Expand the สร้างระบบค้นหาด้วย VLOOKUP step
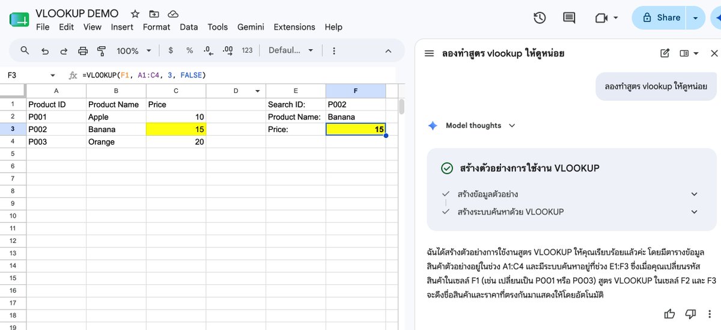 (x=695, y=212)
